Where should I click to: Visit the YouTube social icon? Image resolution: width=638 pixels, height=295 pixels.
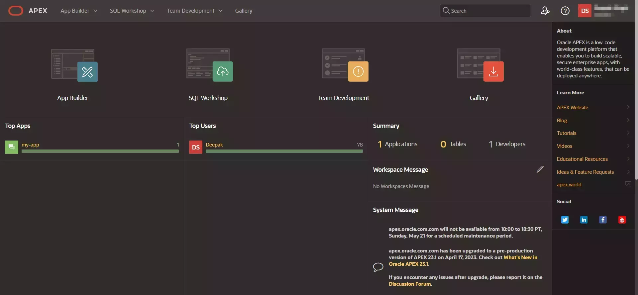click(x=622, y=220)
